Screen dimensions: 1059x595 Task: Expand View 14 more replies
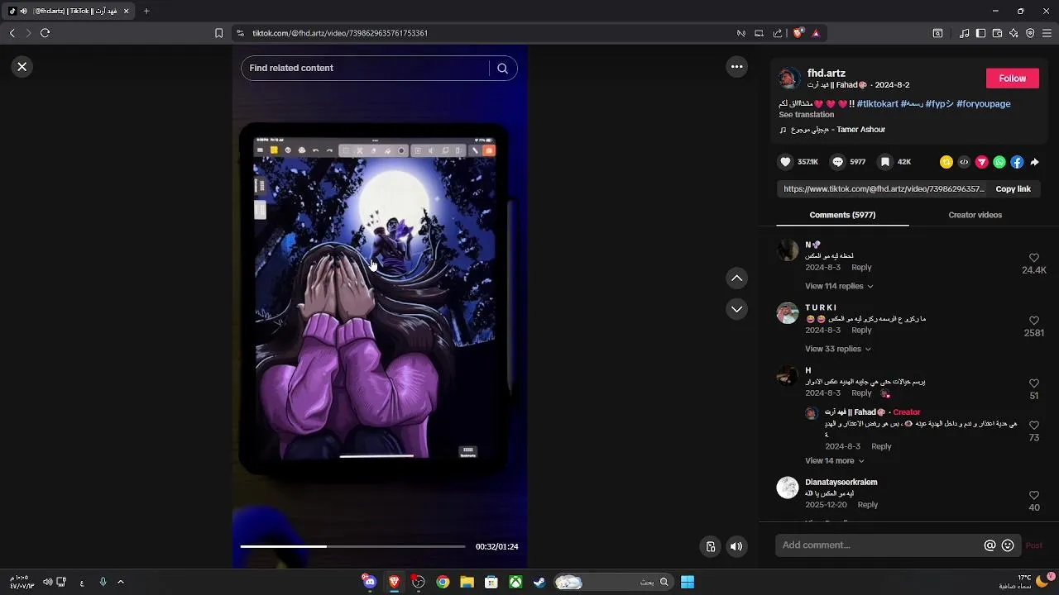tap(834, 461)
